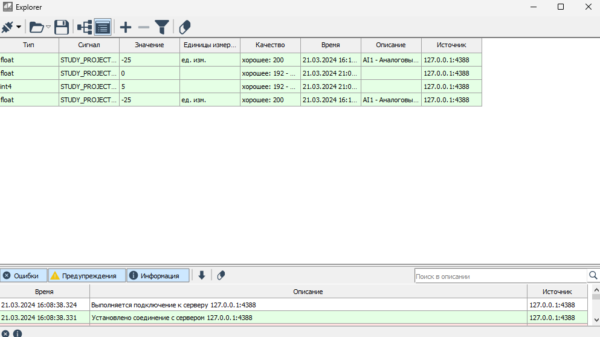Toggle the table list view

pyautogui.click(x=103, y=27)
